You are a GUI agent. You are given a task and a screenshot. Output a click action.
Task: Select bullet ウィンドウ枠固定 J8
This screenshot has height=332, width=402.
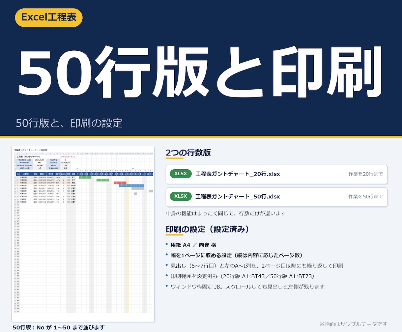(x=247, y=287)
